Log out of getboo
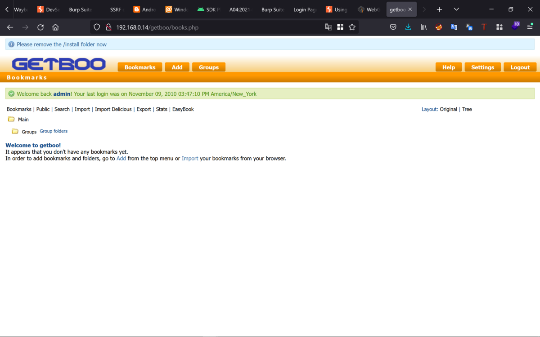 [520, 67]
